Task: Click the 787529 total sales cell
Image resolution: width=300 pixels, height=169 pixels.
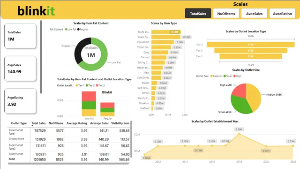Action: point(40,131)
